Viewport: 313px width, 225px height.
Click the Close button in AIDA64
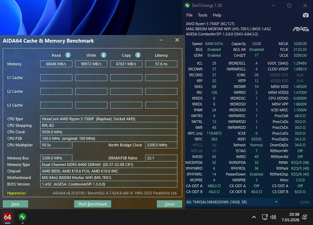170,204
